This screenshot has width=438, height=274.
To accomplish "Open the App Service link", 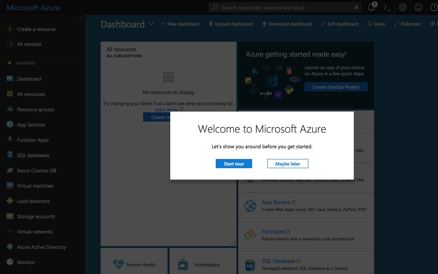I will [276, 202].
